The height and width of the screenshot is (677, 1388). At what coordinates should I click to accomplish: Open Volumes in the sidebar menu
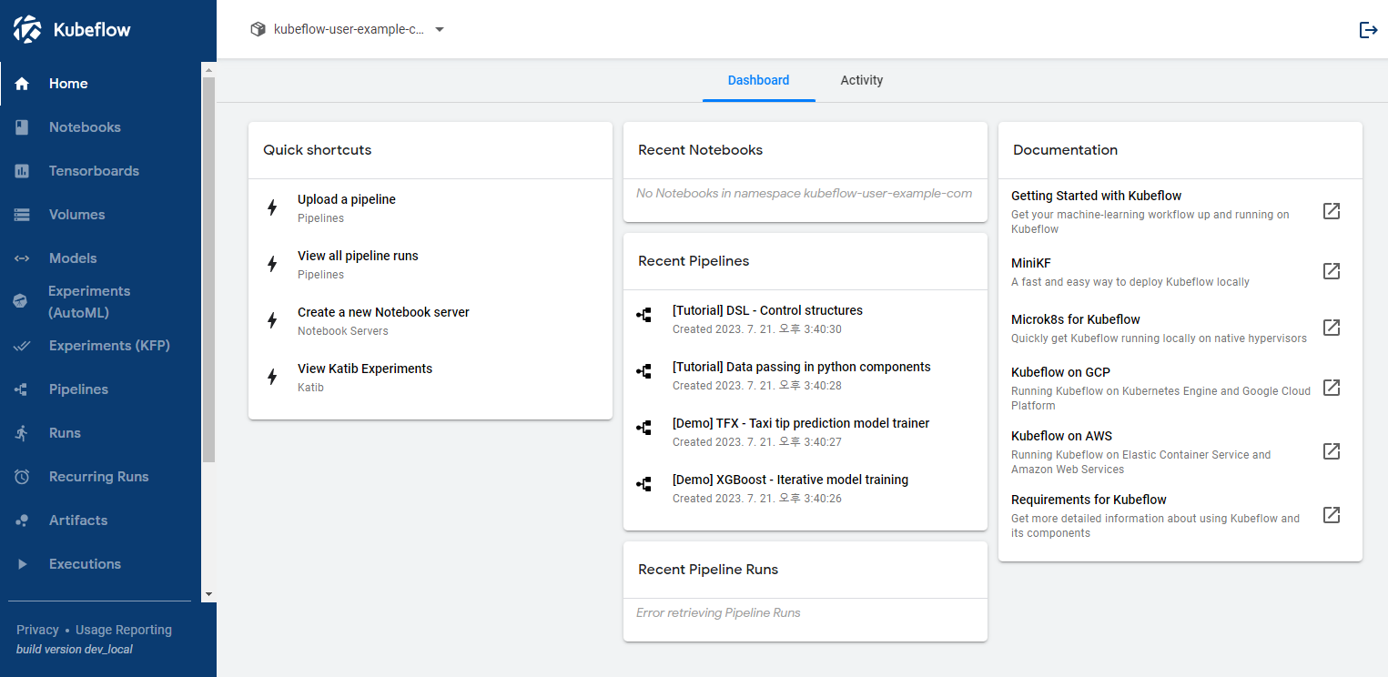pos(100,215)
